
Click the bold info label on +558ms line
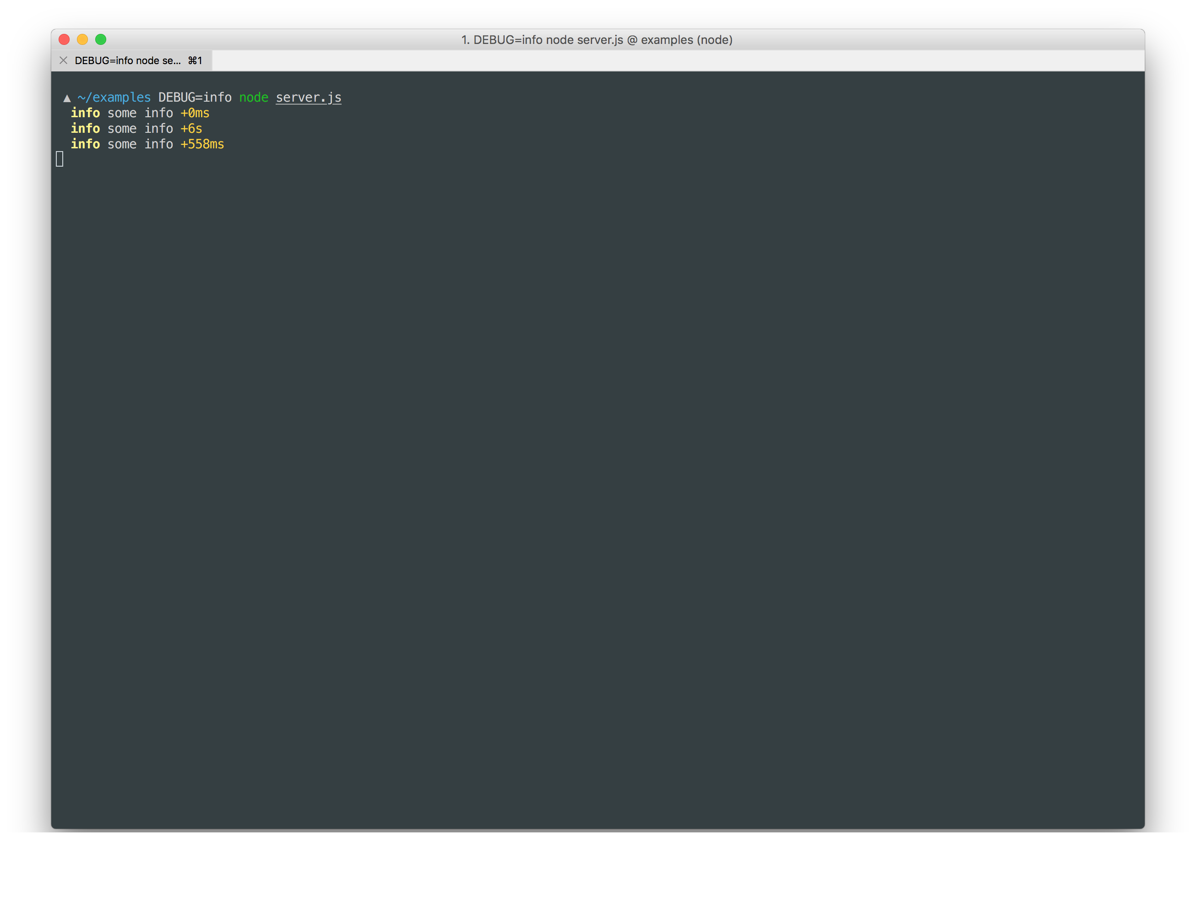coord(86,144)
